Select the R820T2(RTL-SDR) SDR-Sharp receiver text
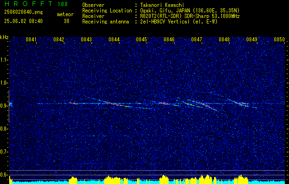Image resolution: width=289 pixels, height=184 pixels. click(190, 16)
